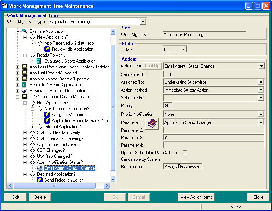Screen dimensions: 272x211
Task: Click View Action Items button
Action: pos(196,197)
